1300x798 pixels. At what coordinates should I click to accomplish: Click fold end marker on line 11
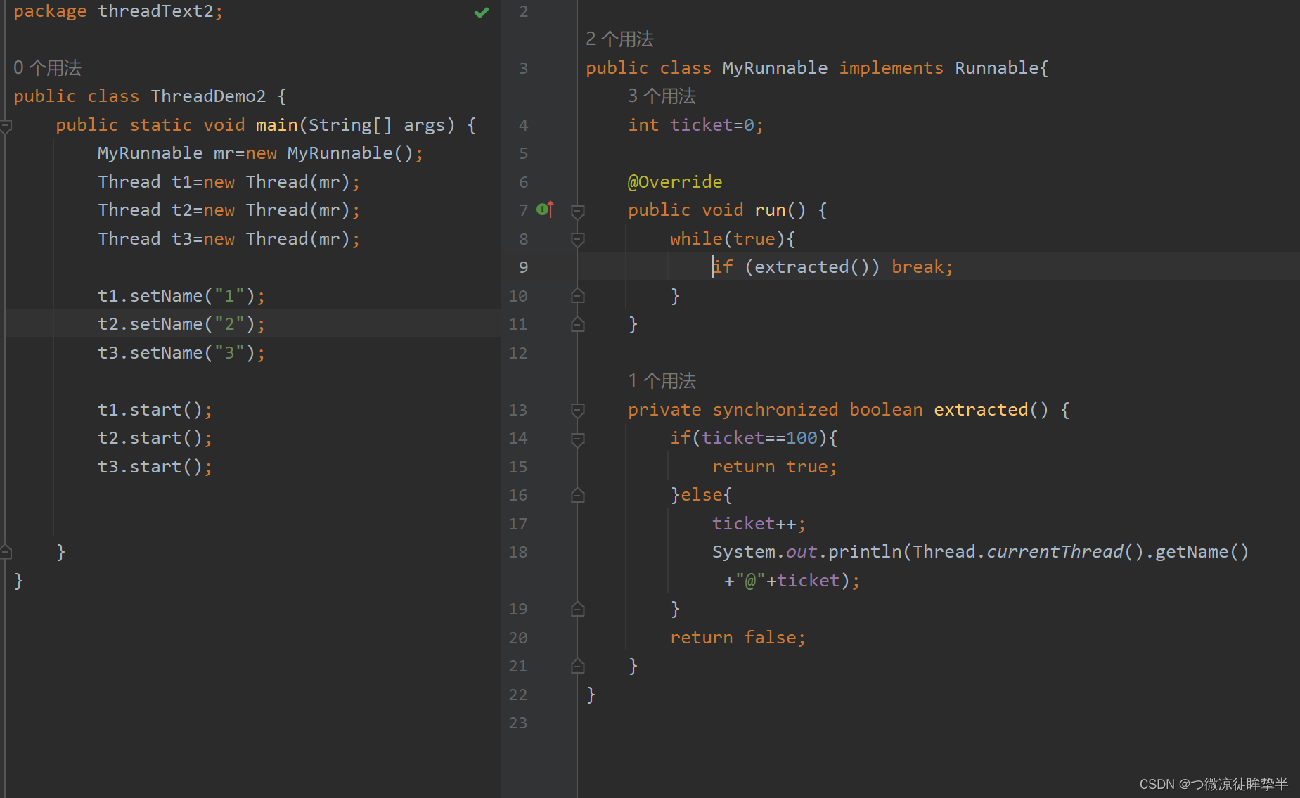[x=578, y=324]
